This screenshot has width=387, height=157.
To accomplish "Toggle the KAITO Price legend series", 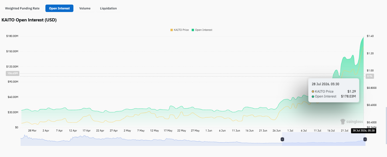I will pos(179,30).
